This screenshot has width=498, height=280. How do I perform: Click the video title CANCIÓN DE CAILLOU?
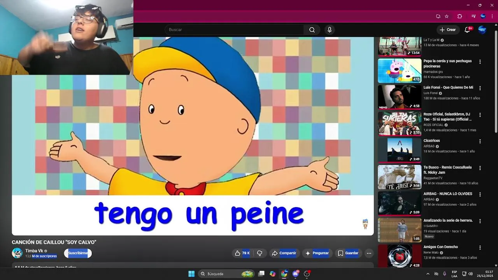(x=54, y=242)
